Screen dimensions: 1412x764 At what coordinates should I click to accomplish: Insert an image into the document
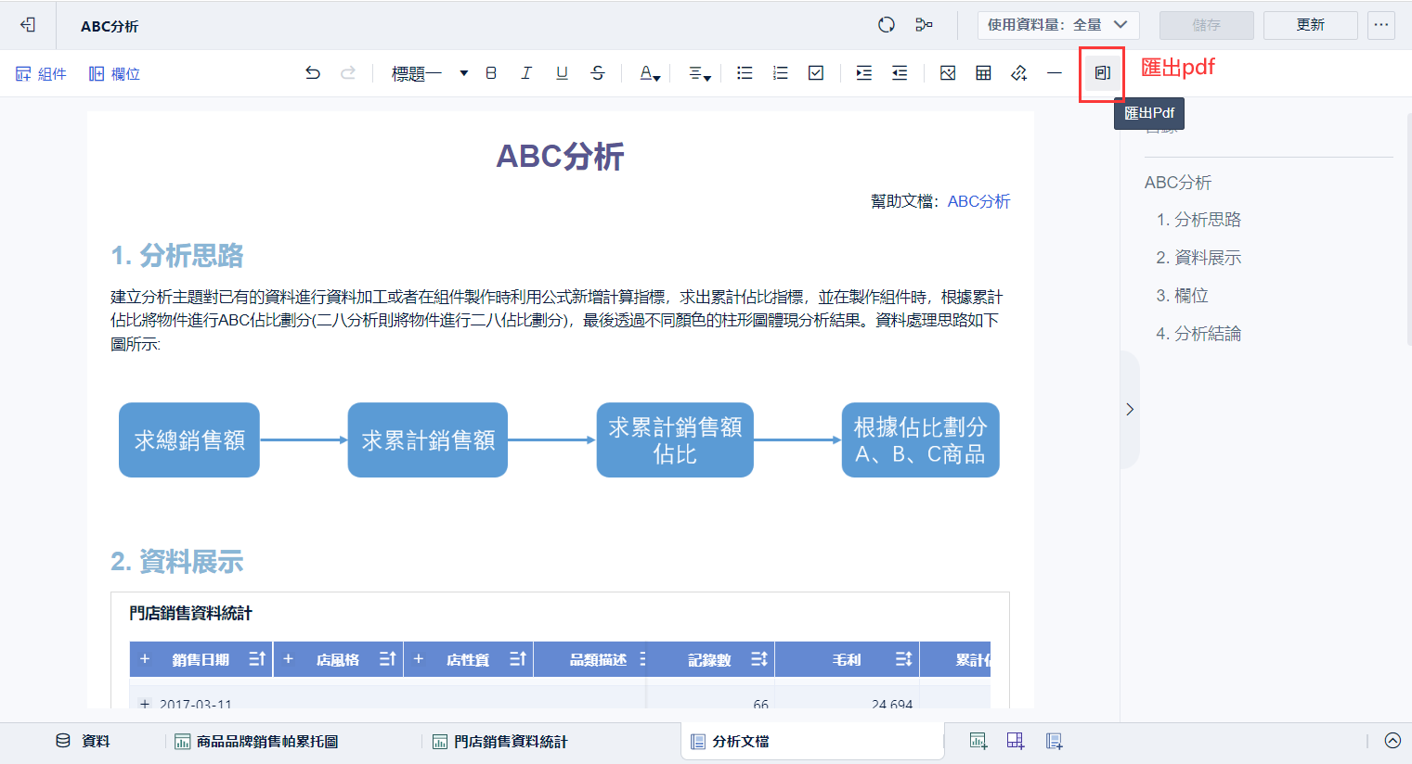pyautogui.click(x=948, y=73)
